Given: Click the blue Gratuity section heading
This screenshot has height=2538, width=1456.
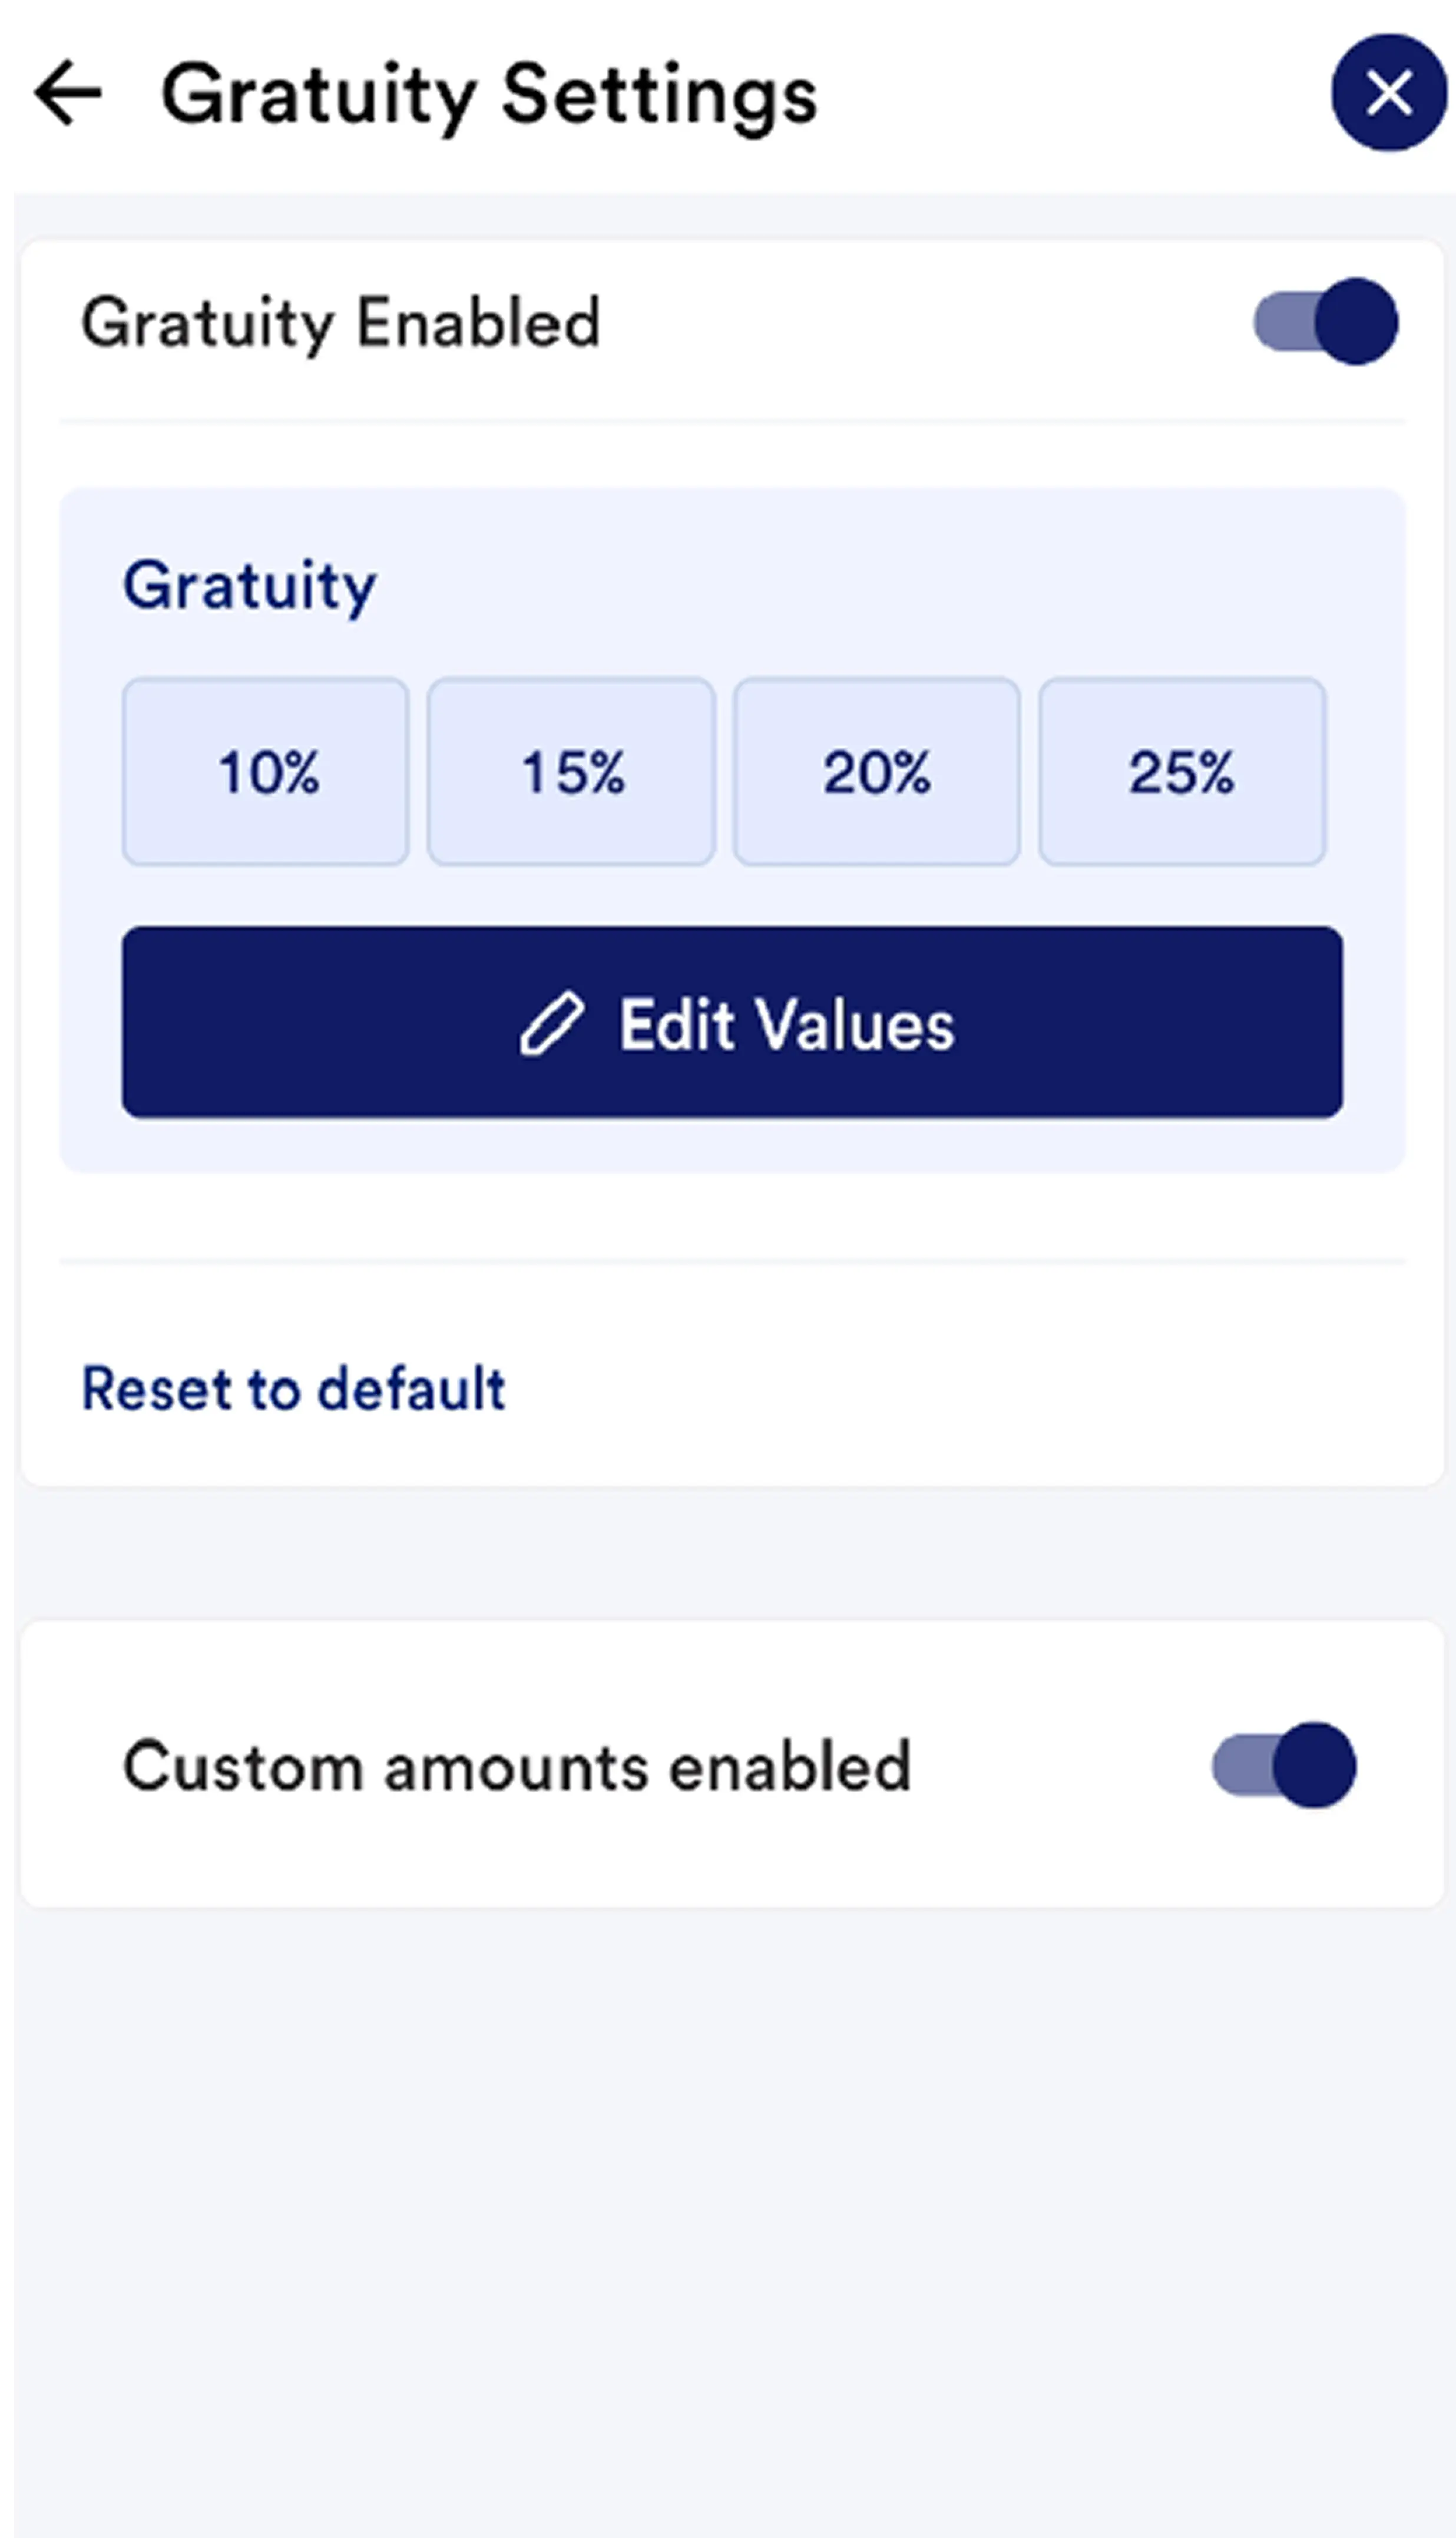Looking at the screenshot, I should tap(249, 585).
